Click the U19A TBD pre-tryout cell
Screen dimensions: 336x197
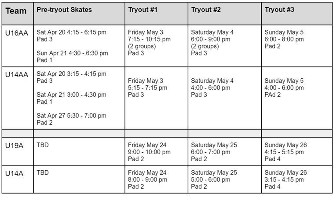click(x=79, y=151)
